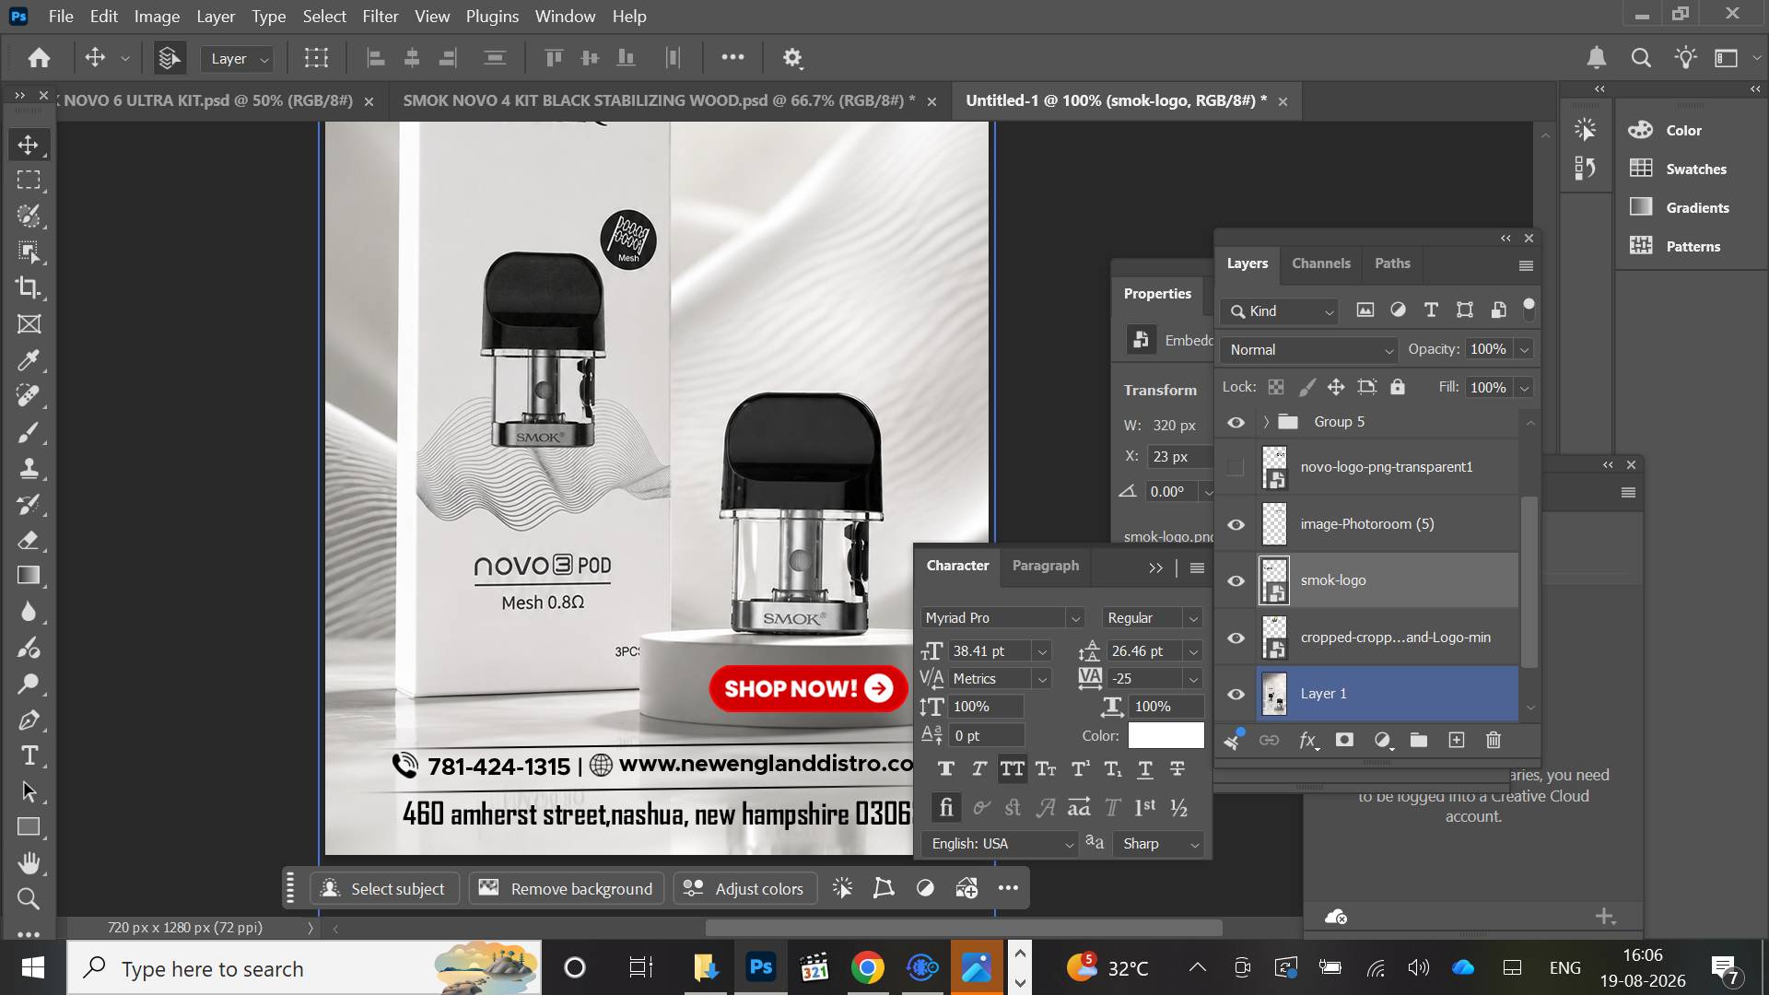Switch to the Channels tab
This screenshot has height=995, width=1769.
coord(1320,263)
